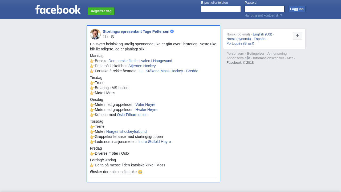Image resolution: width=341 pixels, height=192 pixels.
Task: Click the 'Torsdag' heading text
Action: click(x=97, y=121)
